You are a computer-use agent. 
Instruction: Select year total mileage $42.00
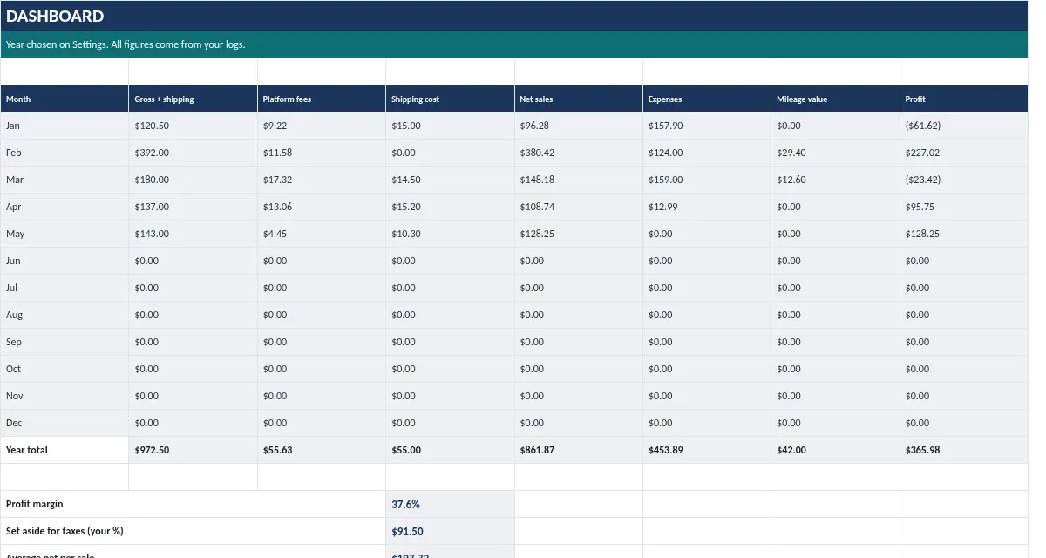tap(835, 450)
